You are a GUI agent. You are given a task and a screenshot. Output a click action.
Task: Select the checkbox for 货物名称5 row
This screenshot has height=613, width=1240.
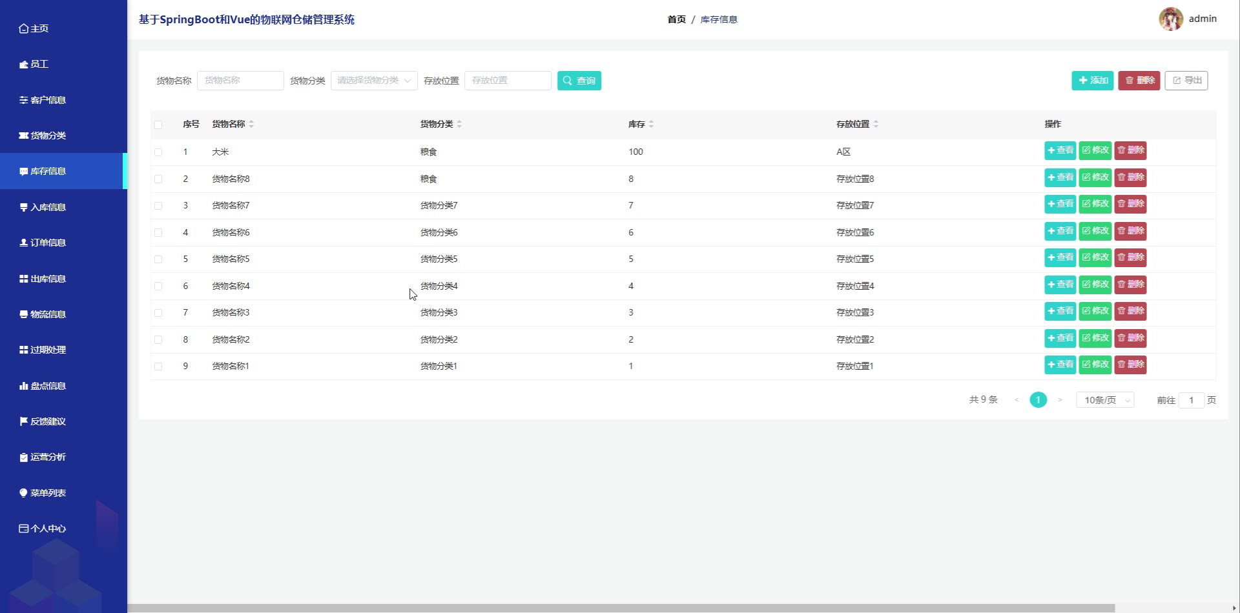tap(158, 259)
